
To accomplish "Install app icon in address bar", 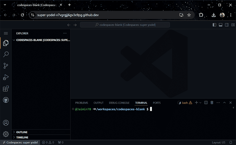I will point(181,15).
